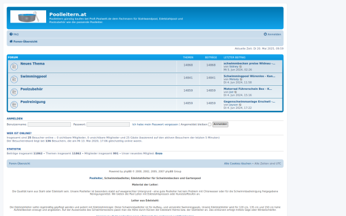Open last post 'Gegenschwimmanlage Erschwil'

[249, 102]
